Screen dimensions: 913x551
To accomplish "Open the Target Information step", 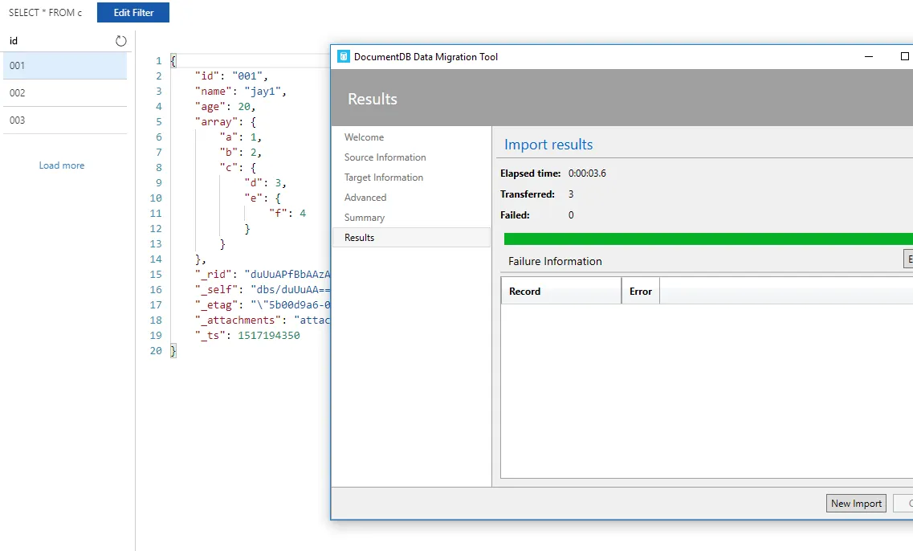I will pyautogui.click(x=384, y=178).
